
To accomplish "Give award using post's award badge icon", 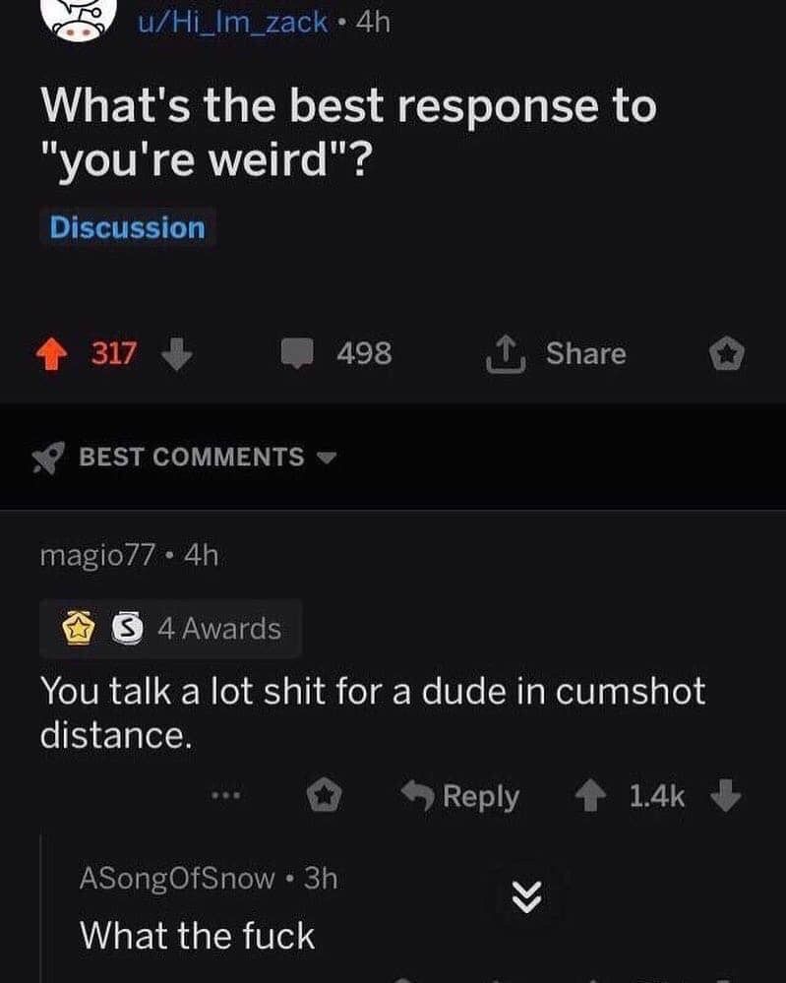I will click(726, 353).
